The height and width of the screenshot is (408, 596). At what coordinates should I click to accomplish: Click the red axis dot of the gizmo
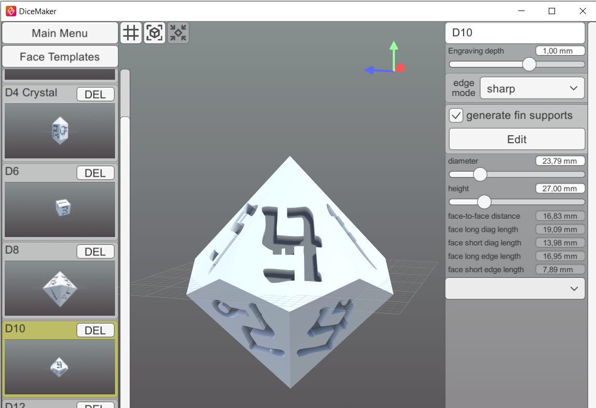point(400,68)
